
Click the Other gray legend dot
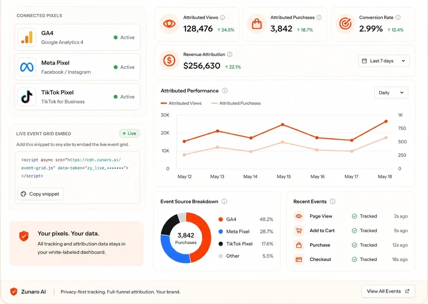click(x=221, y=256)
